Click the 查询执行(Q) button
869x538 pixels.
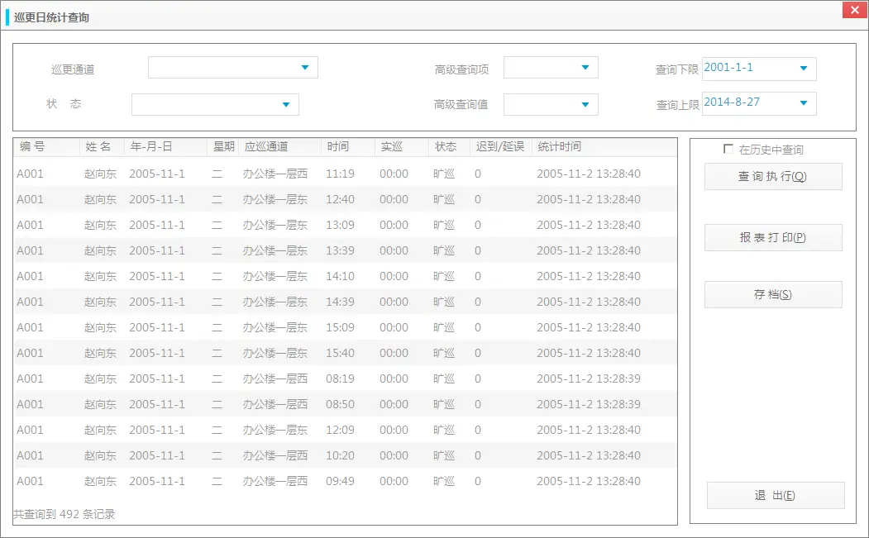(773, 177)
